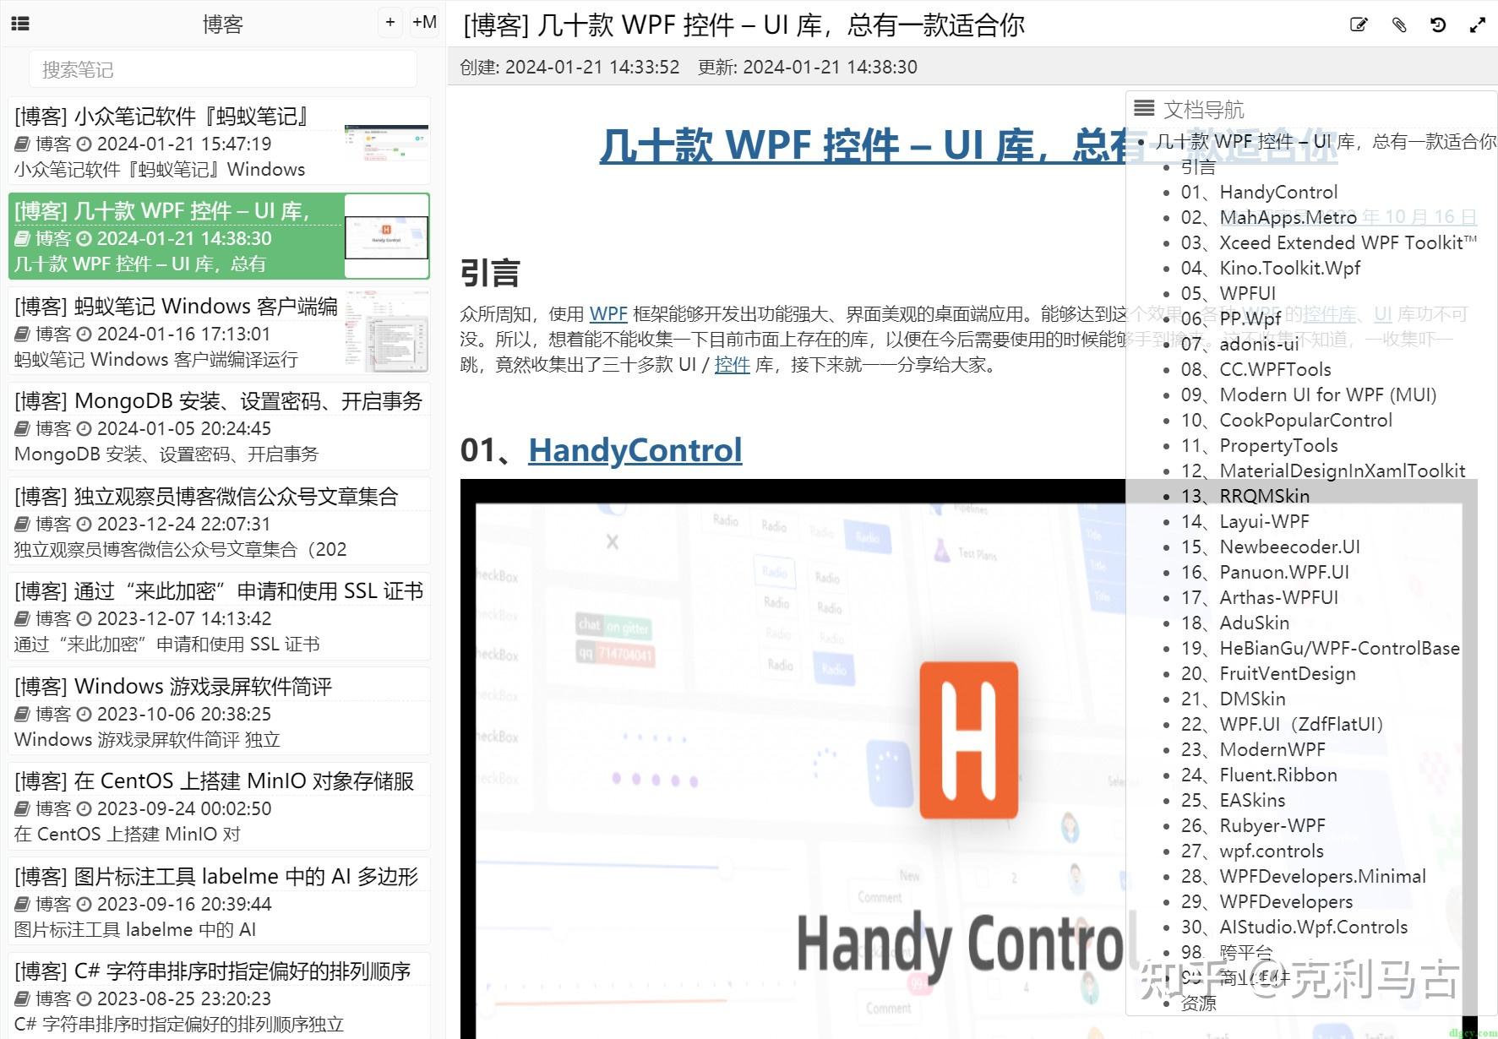Open the note history icon
This screenshot has width=1498, height=1039.
pos(1438,24)
